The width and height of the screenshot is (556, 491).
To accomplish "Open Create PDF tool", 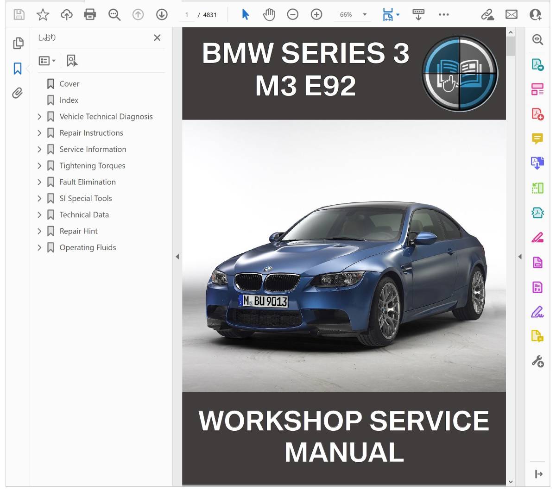I will [x=537, y=114].
